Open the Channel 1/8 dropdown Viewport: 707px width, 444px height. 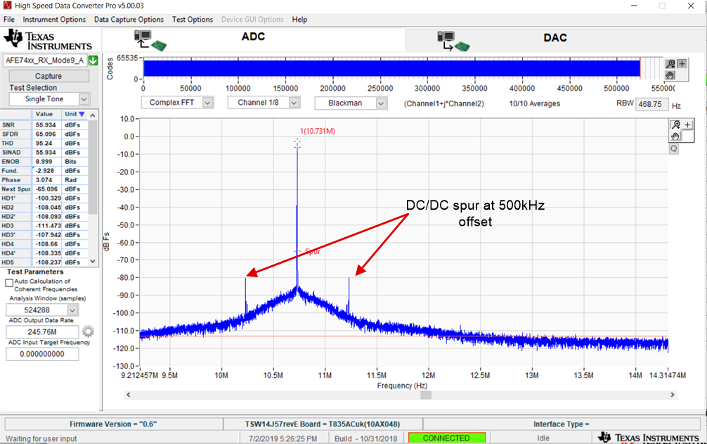[294, 103]
